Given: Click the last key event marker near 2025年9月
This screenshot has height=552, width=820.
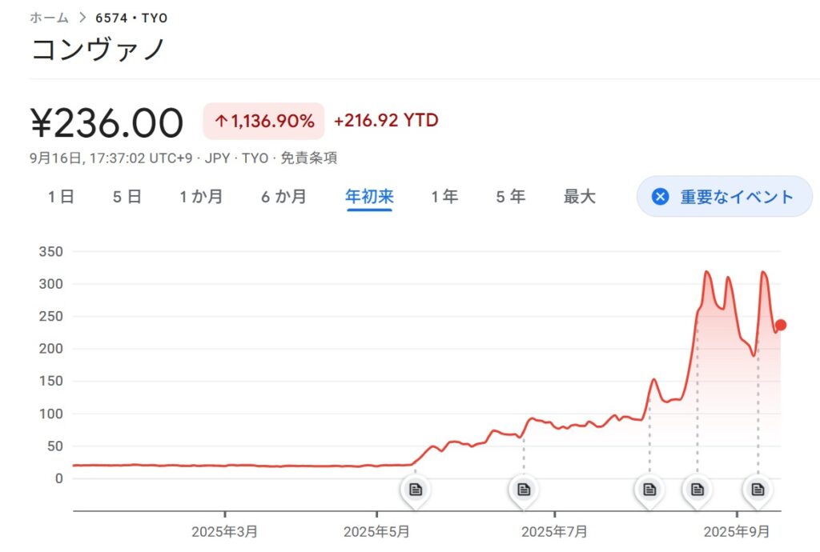Looking at the screenshot, I should (758, 489).
